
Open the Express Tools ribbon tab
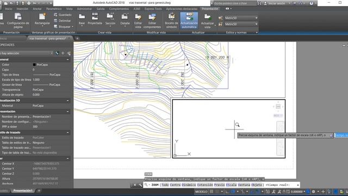coord(153,9)
